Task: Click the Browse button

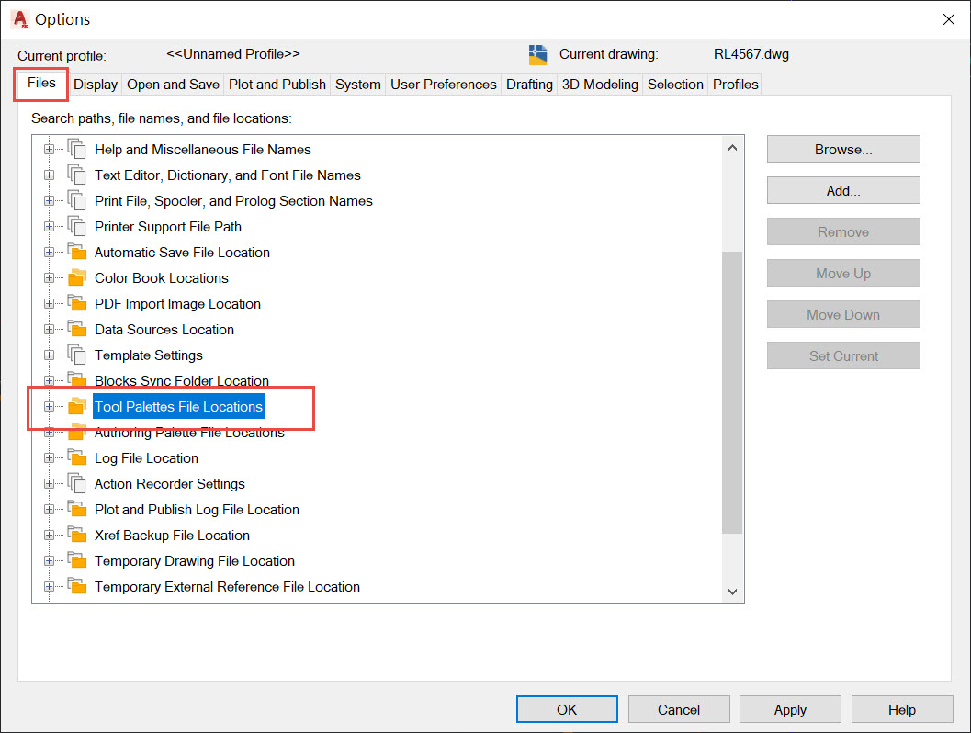Action: point(842,149)
